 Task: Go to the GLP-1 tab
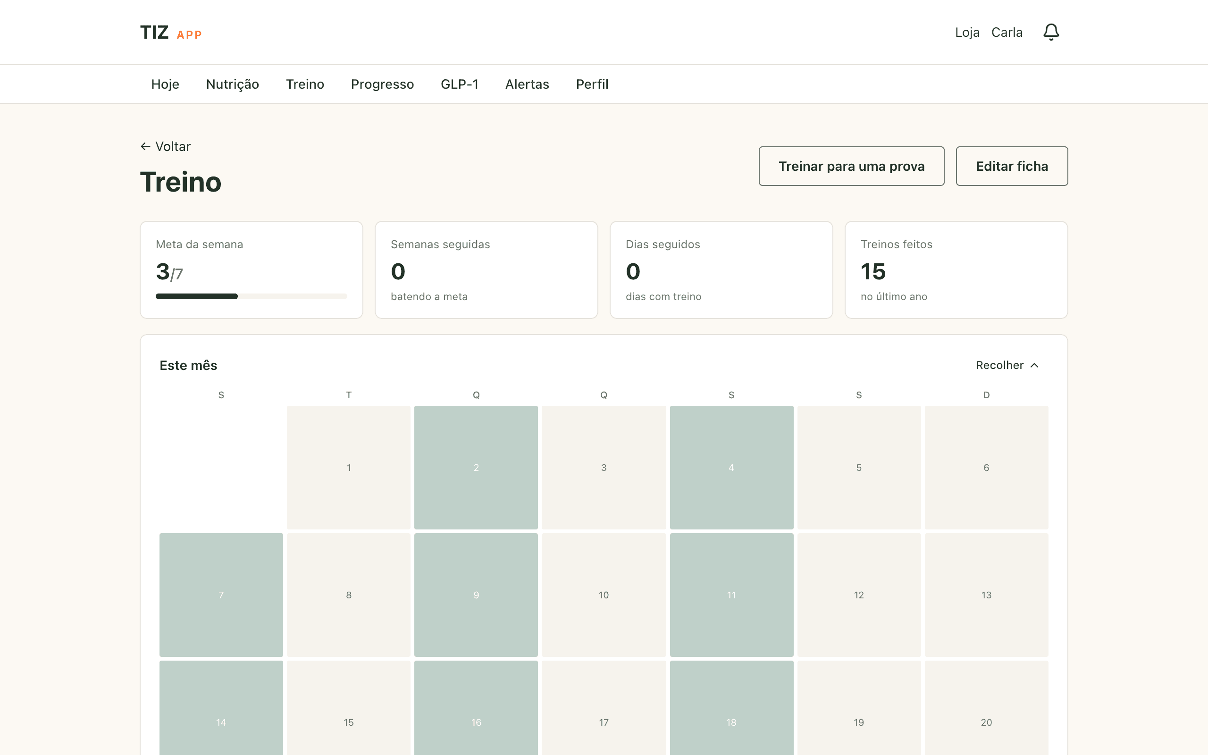tap(459, 84)
